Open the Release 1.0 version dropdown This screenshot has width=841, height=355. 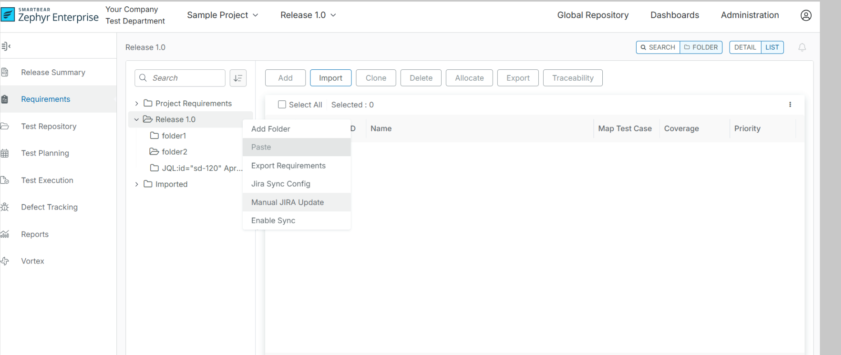(x=308, y=15)
